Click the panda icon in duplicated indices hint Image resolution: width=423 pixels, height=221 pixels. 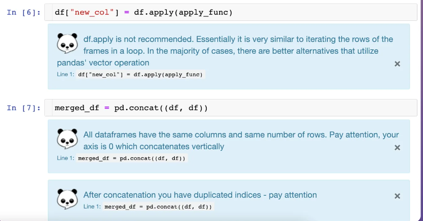67,199
